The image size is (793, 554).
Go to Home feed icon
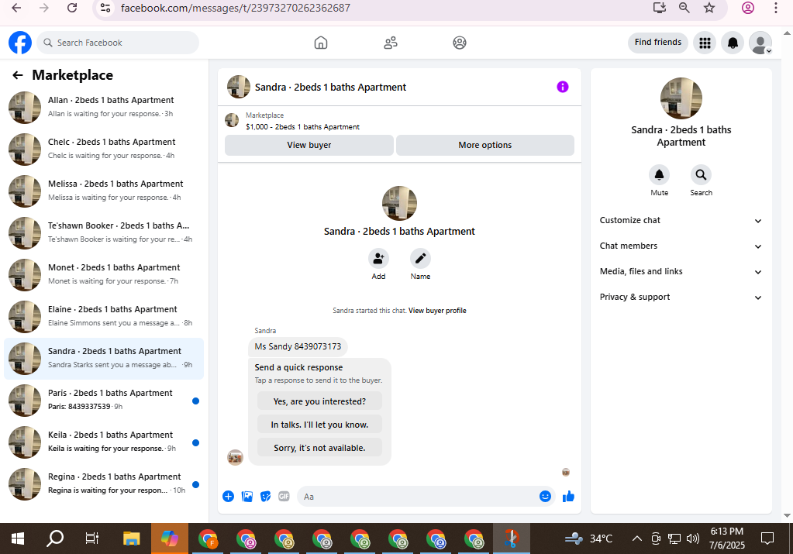click(321, 43)
